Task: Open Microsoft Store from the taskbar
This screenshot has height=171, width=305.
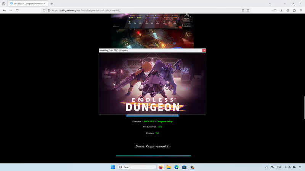Action: (x=185, y=167)
